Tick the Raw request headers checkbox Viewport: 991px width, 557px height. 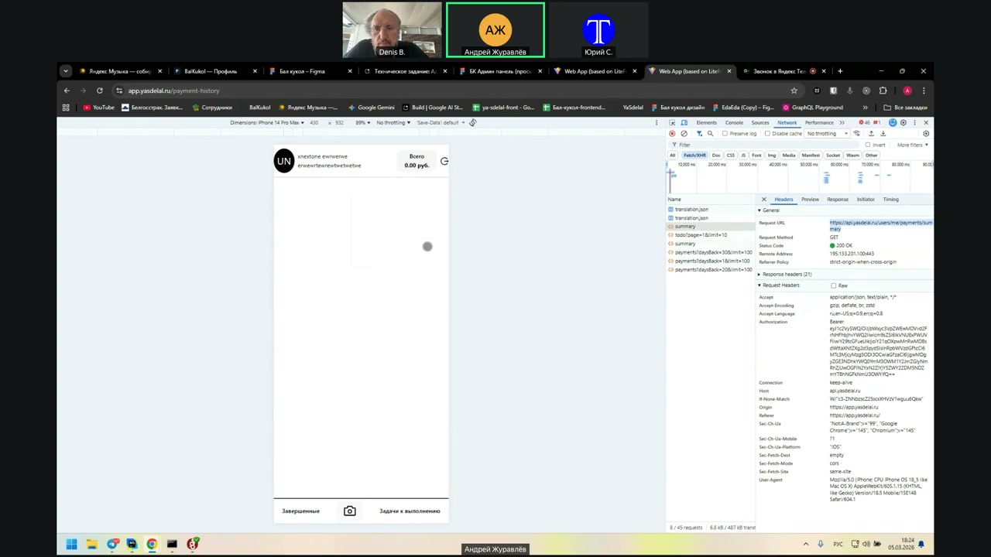coord(834,285)
